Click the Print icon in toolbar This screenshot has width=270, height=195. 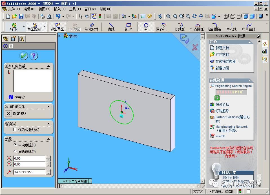click(43, 16)
